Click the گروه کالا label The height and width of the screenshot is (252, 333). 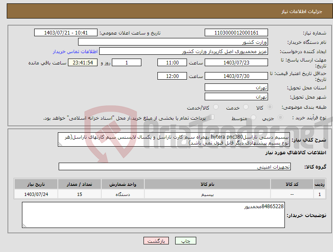pyautogui.click(x=315, y=167)
